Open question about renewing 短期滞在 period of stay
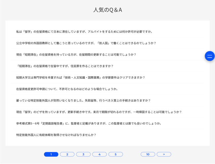Screen dimensions: 215x164 click(76, 55)
